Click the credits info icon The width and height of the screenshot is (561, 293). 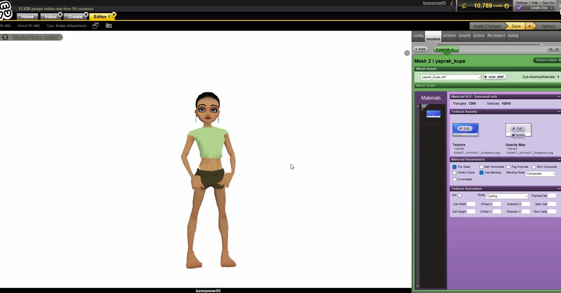(x=507, y=6)
